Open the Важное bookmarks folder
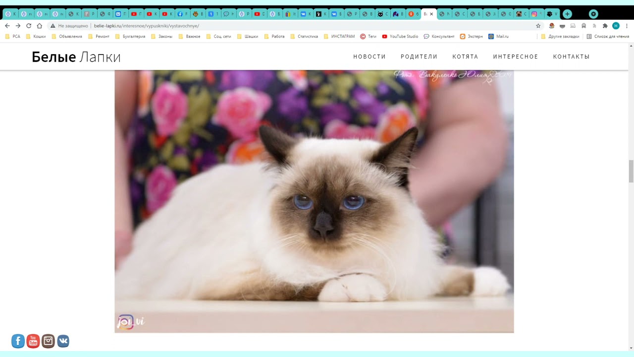Screen dimensions: 634x357 [190, 36]
